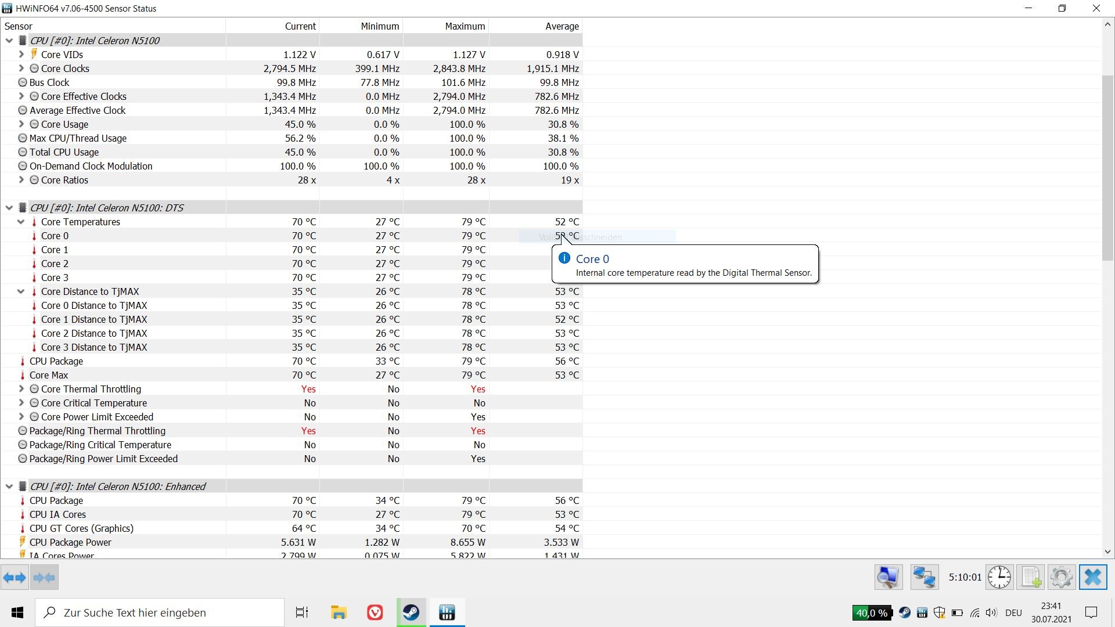Expand the Core Clocks row
Screen dimensions: 1115x627
(x=21, y=68)
